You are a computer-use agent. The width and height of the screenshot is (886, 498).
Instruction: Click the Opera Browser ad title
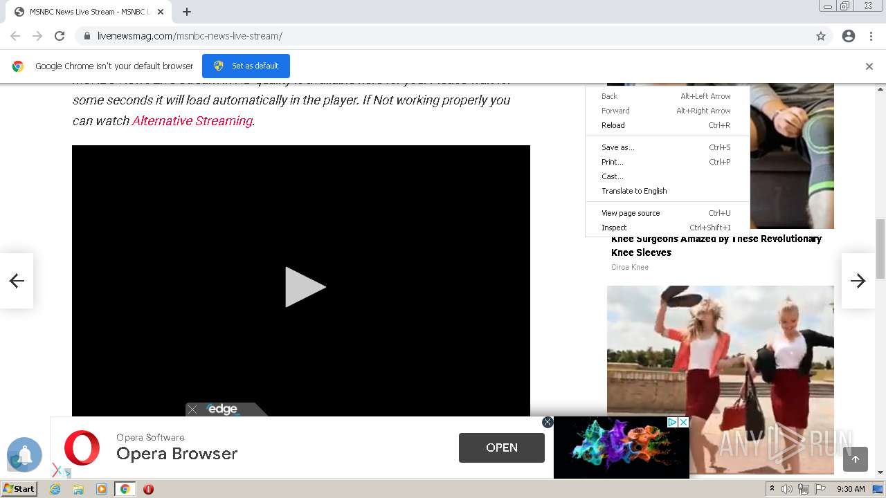[x=177, y=454]
